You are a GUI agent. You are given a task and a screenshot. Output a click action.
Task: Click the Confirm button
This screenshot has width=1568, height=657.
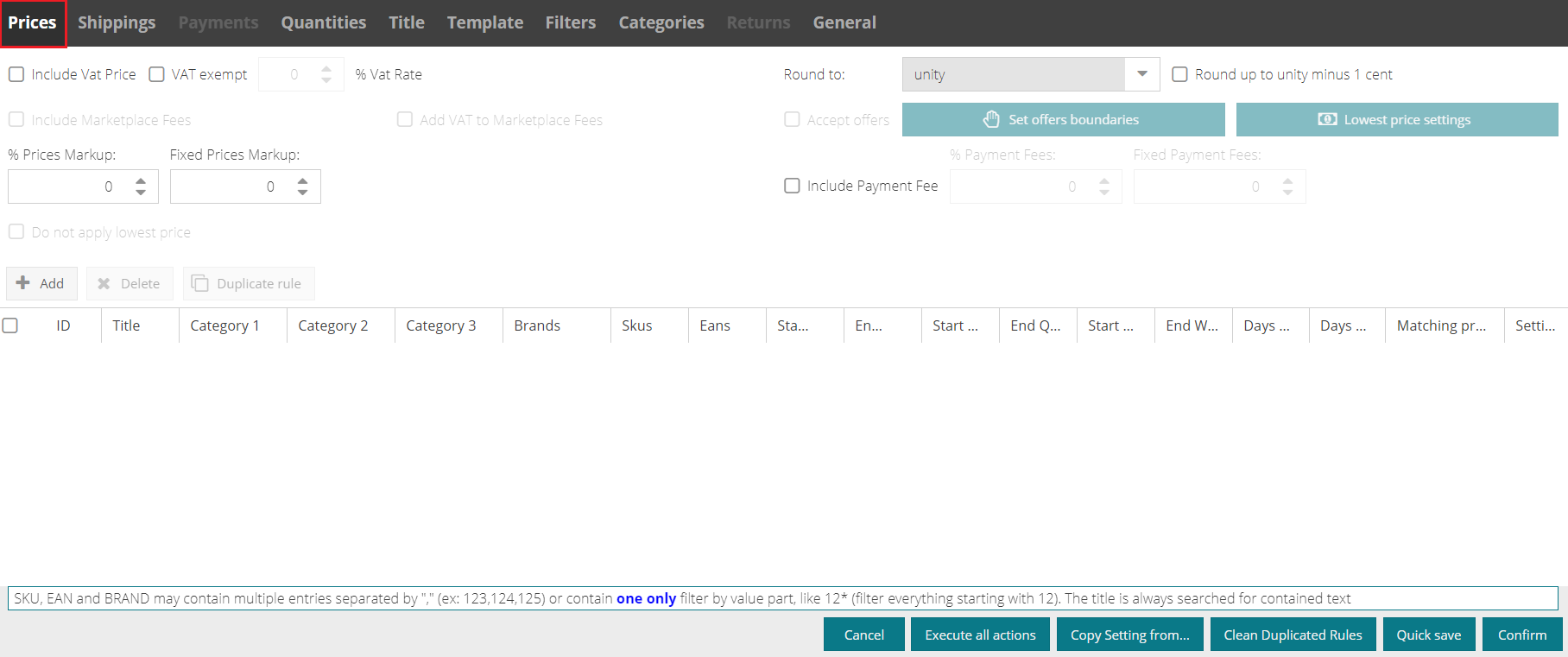(1521, 635)
